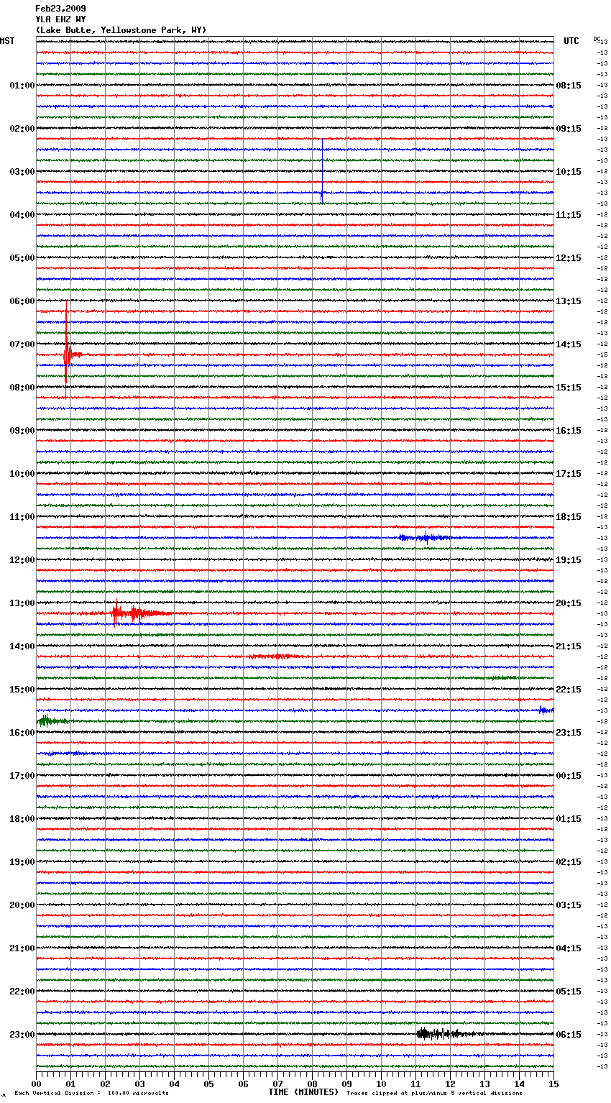Click the "15:00" MST hour label
611x1103 pixels.
click(22, 690)
